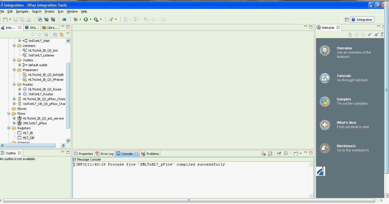Click the Workbench arrow icon
This screenshot has height=204, width=389.
point(325,148)
